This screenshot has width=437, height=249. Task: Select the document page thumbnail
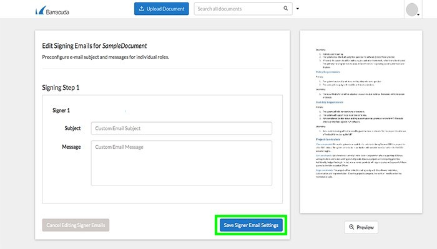[x=361, y=121]
